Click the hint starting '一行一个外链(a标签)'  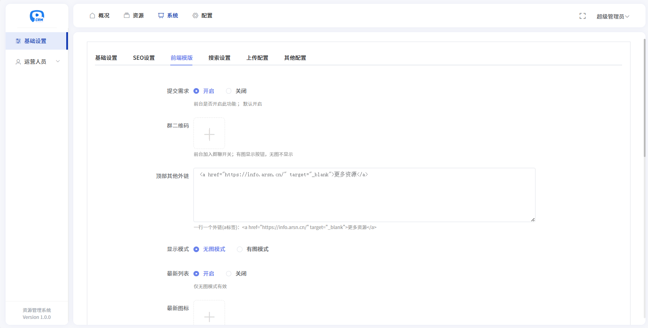pyautogui.click(x=285, y=227)
